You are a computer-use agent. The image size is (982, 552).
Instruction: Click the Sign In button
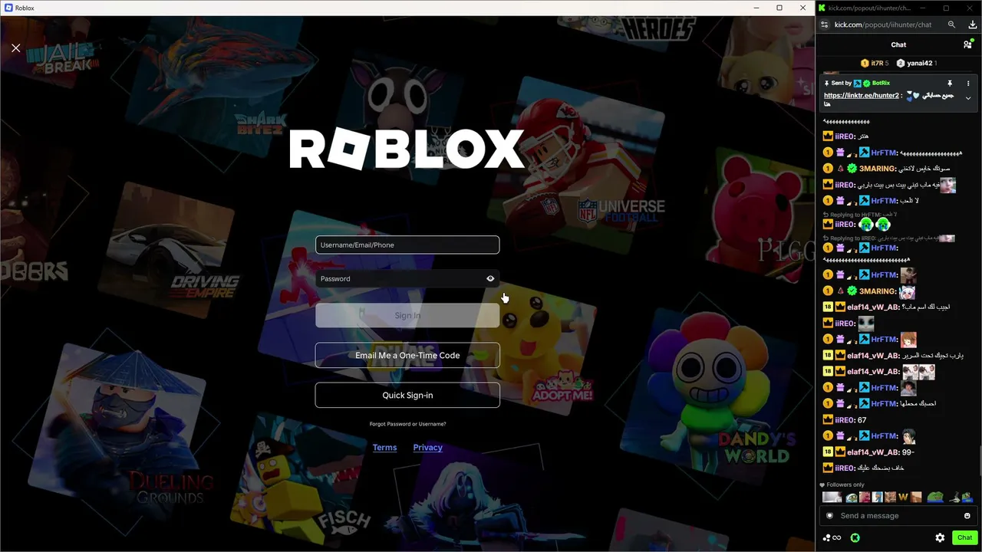tap(407, 315)
